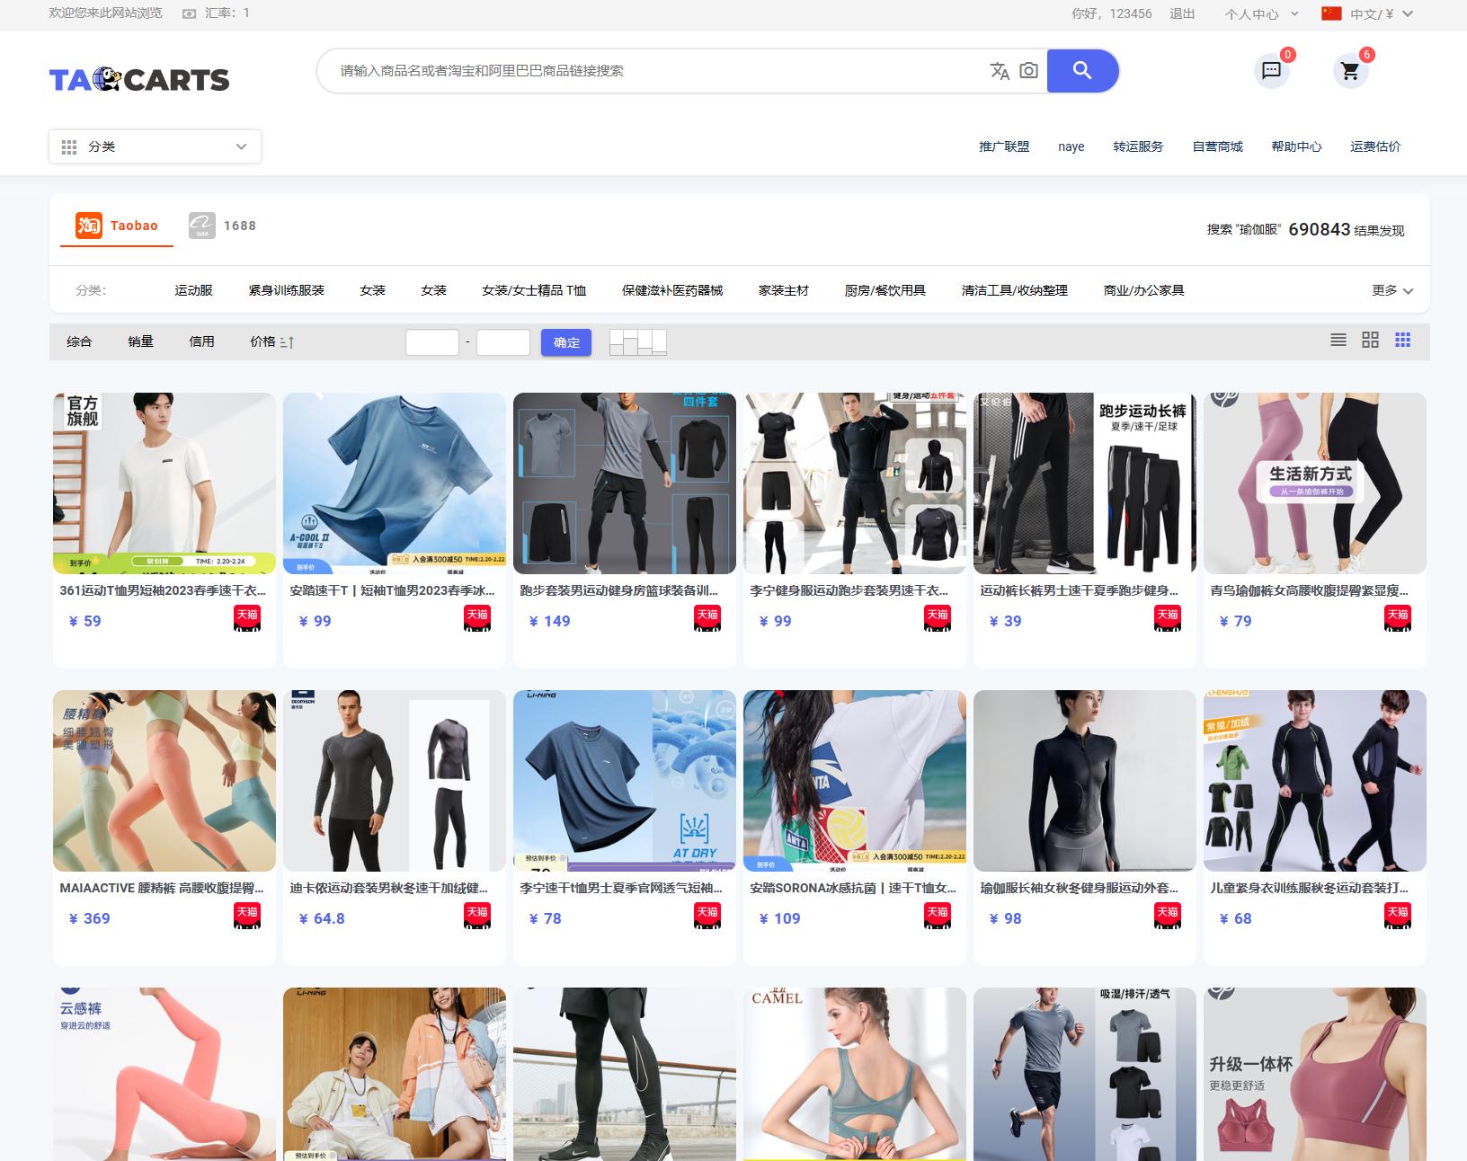The width and height of the screenshot is (1467, 1161).
Task: Click Tmall badge on the ¥39 item
Action: coord(1168,619)
